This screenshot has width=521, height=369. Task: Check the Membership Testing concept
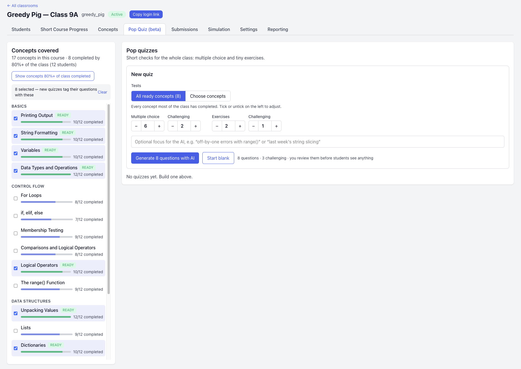16,234
